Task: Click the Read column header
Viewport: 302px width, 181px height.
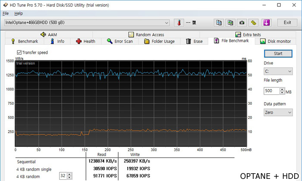Action: (102, 154)
